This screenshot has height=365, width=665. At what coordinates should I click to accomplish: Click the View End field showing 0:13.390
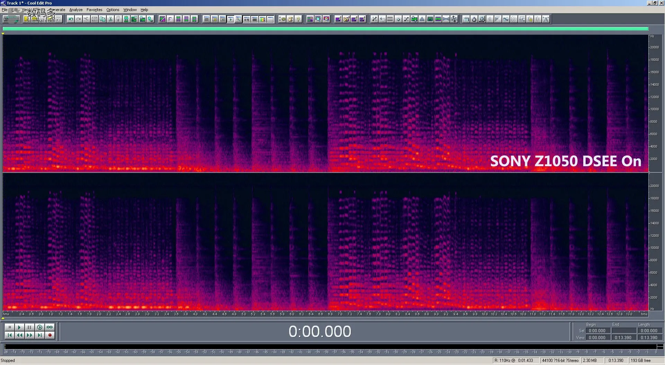click(x=624, y=338)
